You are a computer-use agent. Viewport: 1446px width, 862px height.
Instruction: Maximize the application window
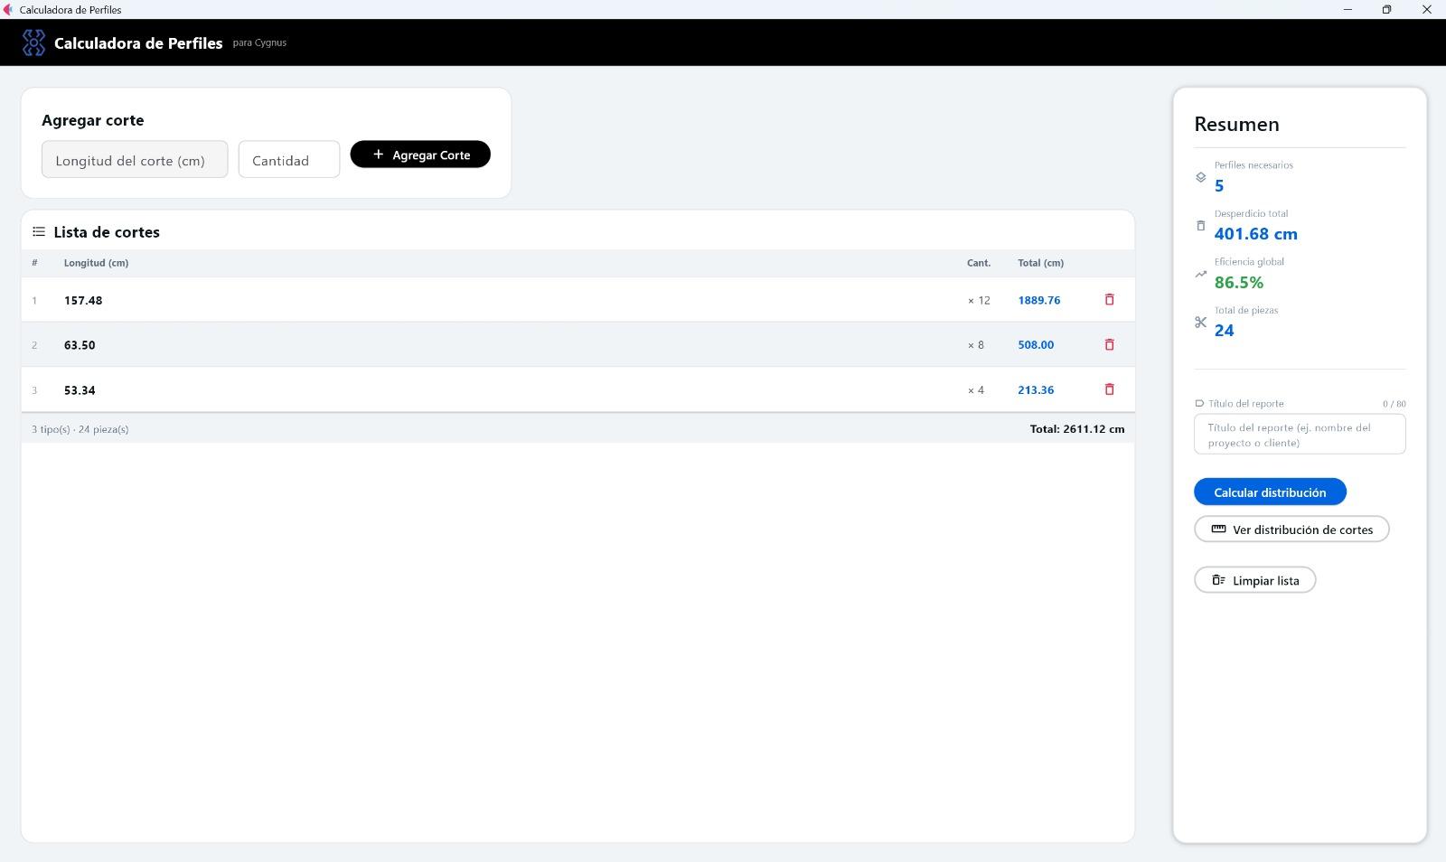tap(1386, 9)
